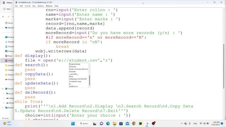
Task: Open Task View from taskbar
Action: pos(95,123)
